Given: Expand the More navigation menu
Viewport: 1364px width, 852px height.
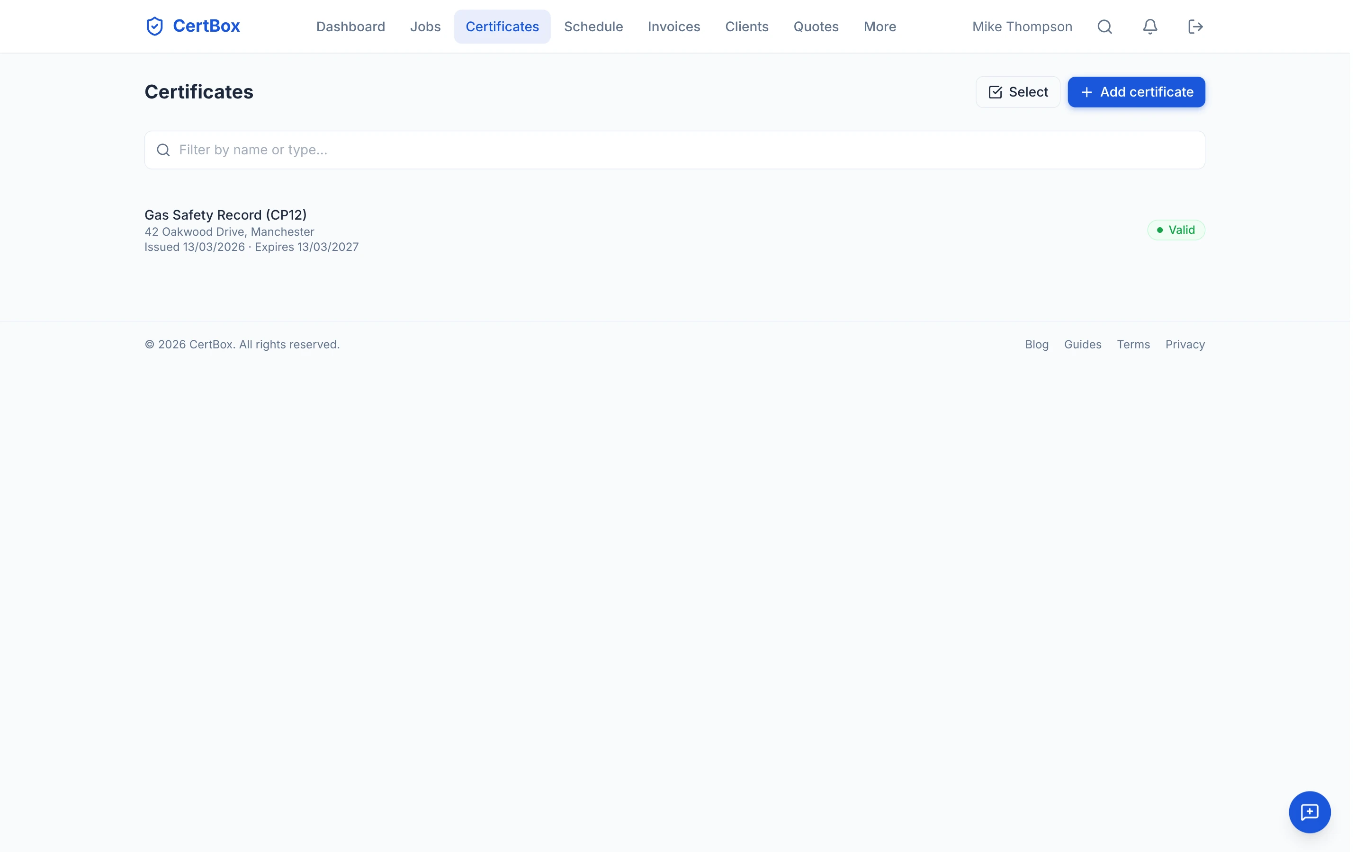Looking at the screenshot, I should (879, 27).
